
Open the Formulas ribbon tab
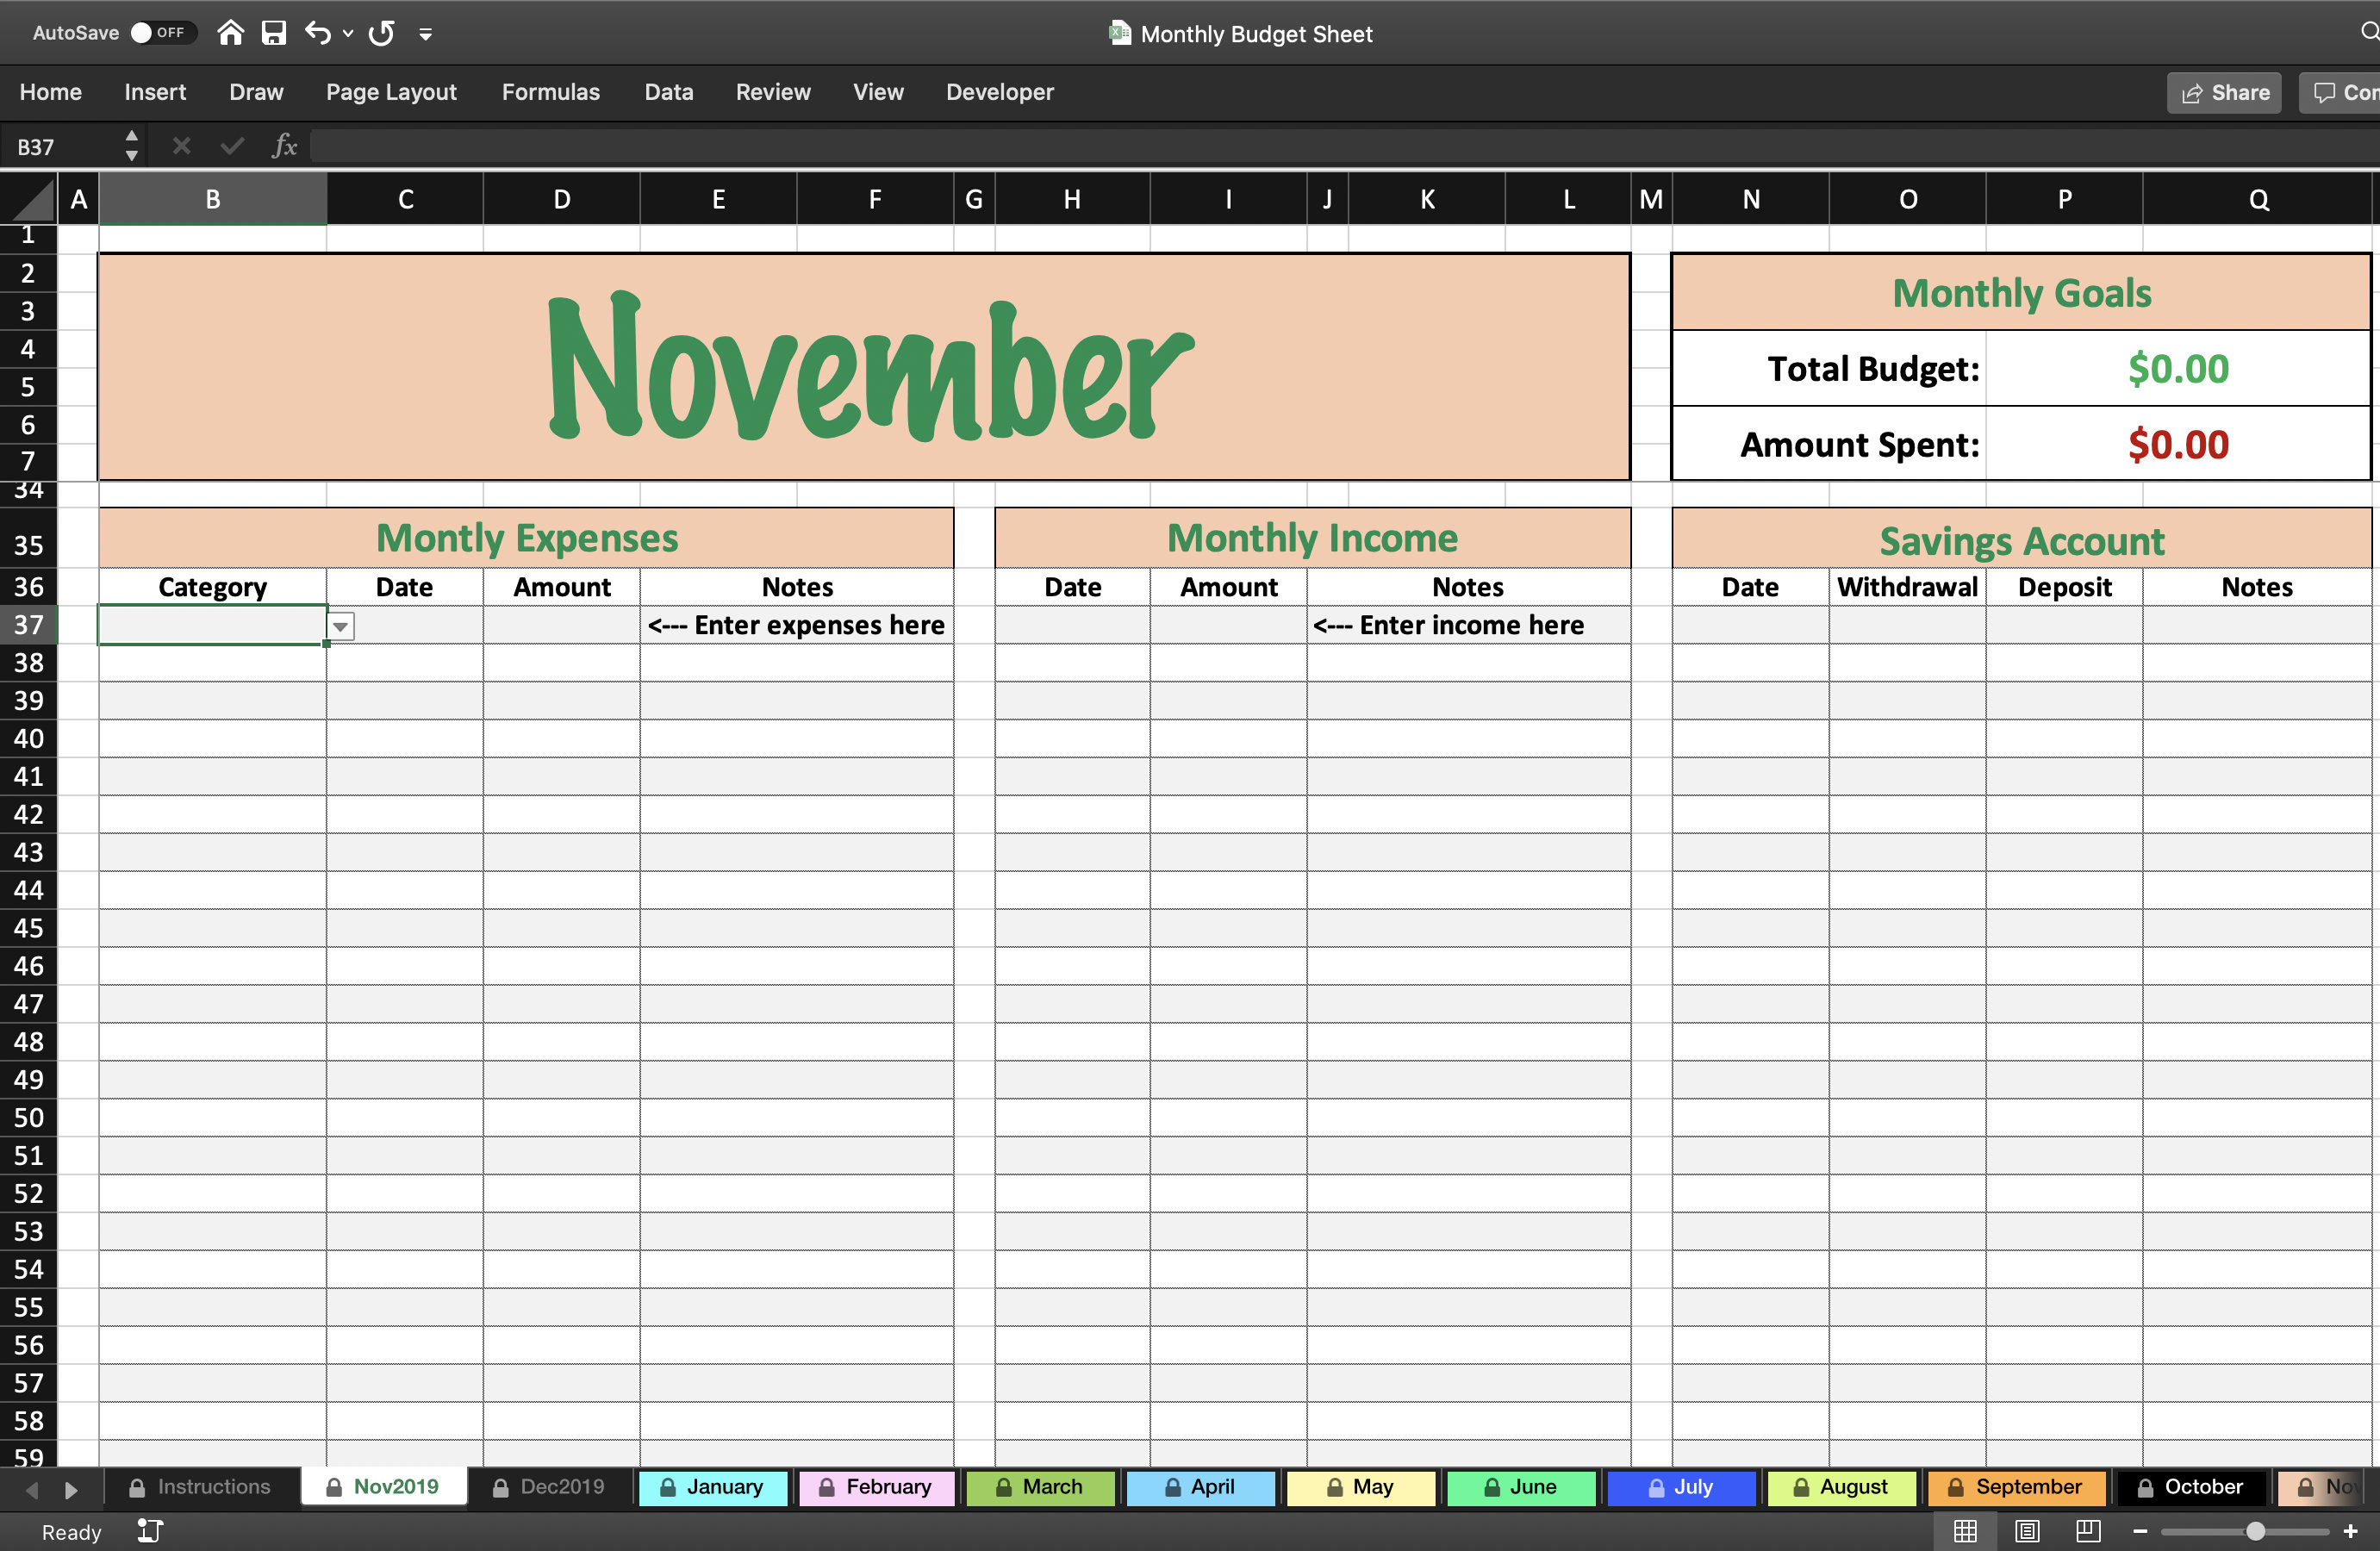[x=550, y=92]
